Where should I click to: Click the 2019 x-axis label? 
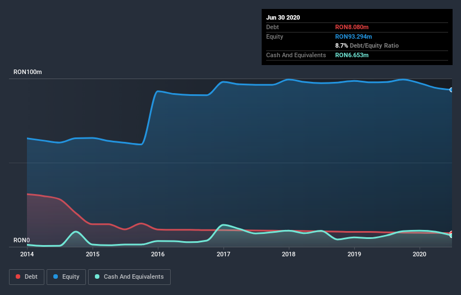point(354,254)
